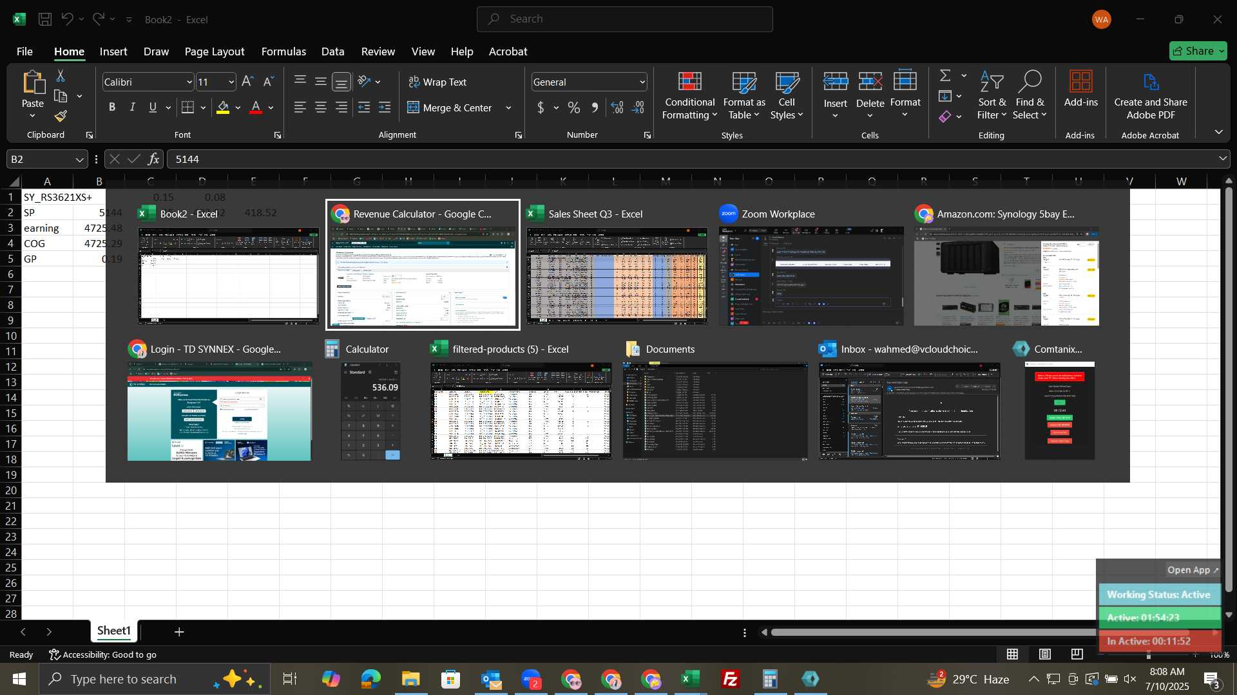
Task: Toggle Align Left horizontal alignment
Action: [x=300, y=107]
